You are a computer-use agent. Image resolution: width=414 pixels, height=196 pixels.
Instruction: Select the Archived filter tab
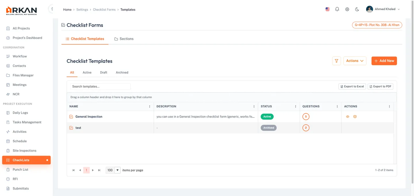tap(122, 73)
